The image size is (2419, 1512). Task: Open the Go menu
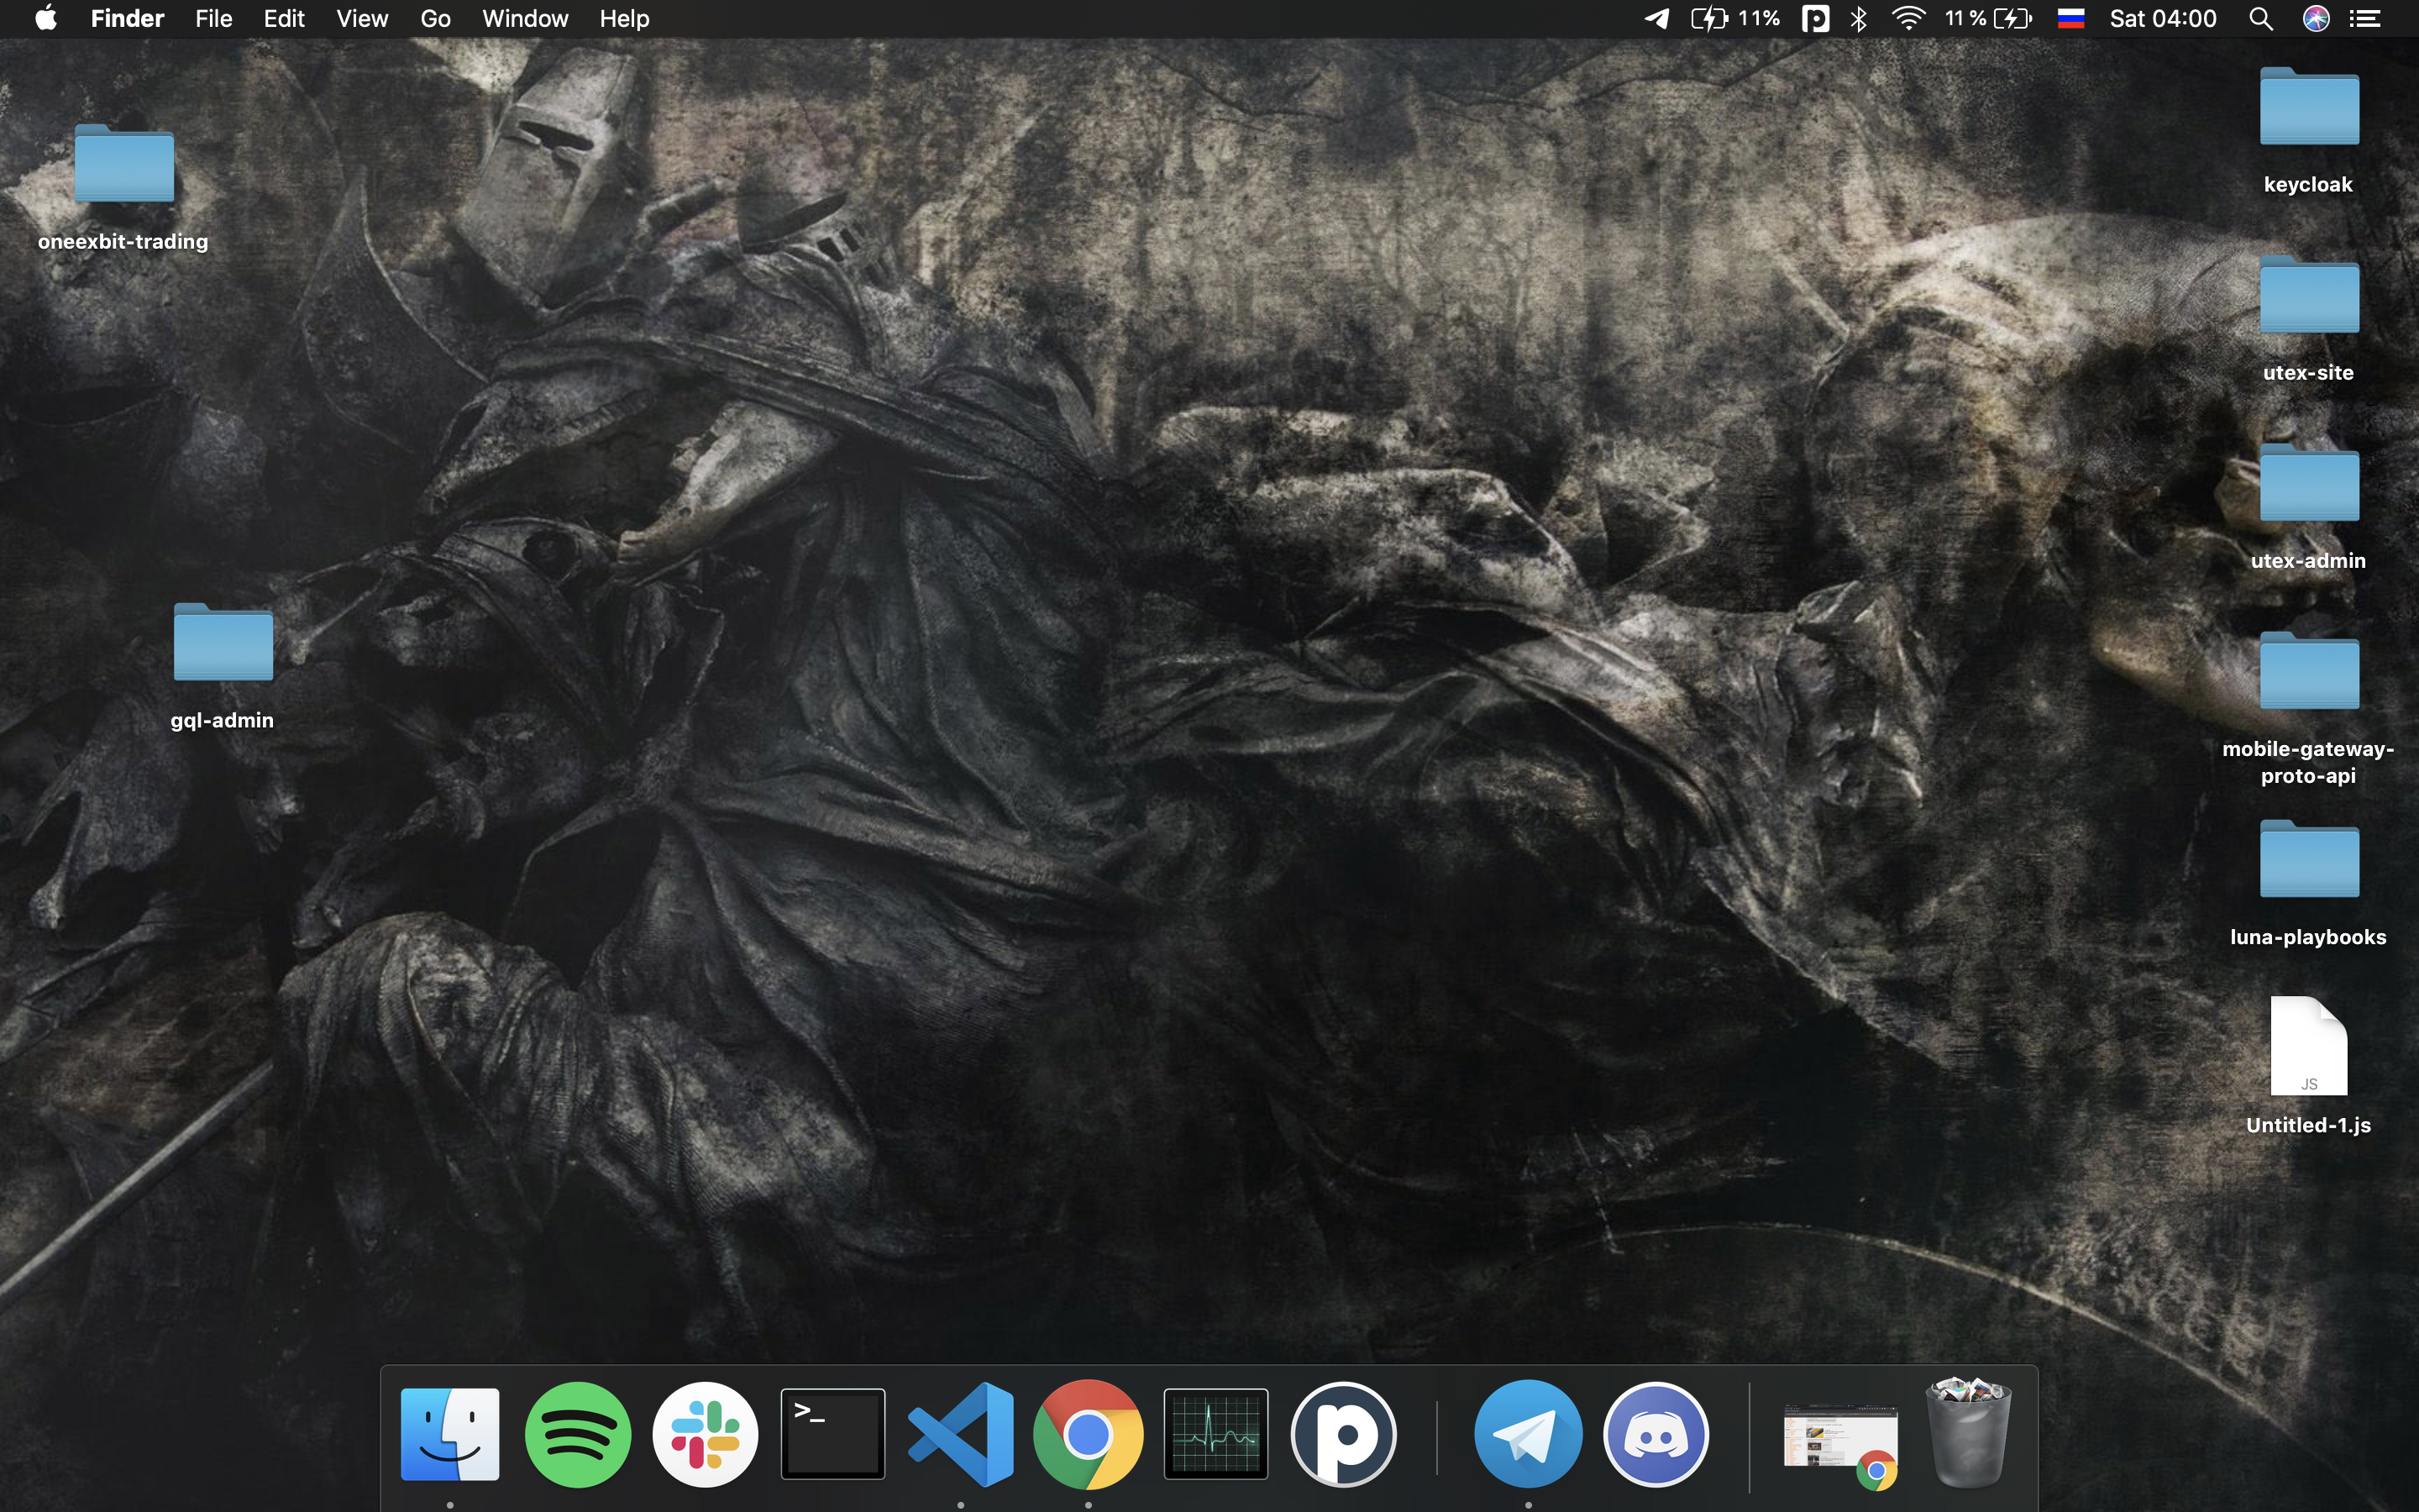point(435,18)
